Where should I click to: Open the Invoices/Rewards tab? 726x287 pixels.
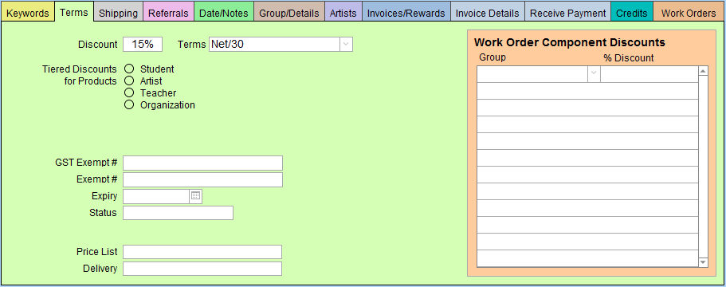coord(406,14)
